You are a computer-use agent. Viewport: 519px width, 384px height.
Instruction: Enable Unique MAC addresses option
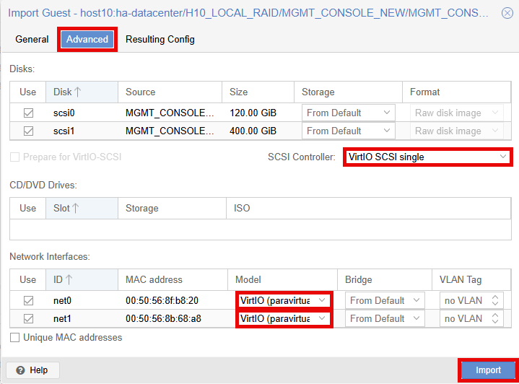pos(15,338)
